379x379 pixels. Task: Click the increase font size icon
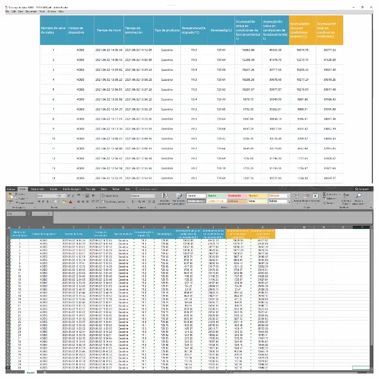coord(69,196)
